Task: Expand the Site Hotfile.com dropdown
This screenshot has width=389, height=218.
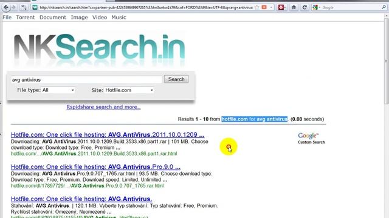Action: click(x=129, y=90)
